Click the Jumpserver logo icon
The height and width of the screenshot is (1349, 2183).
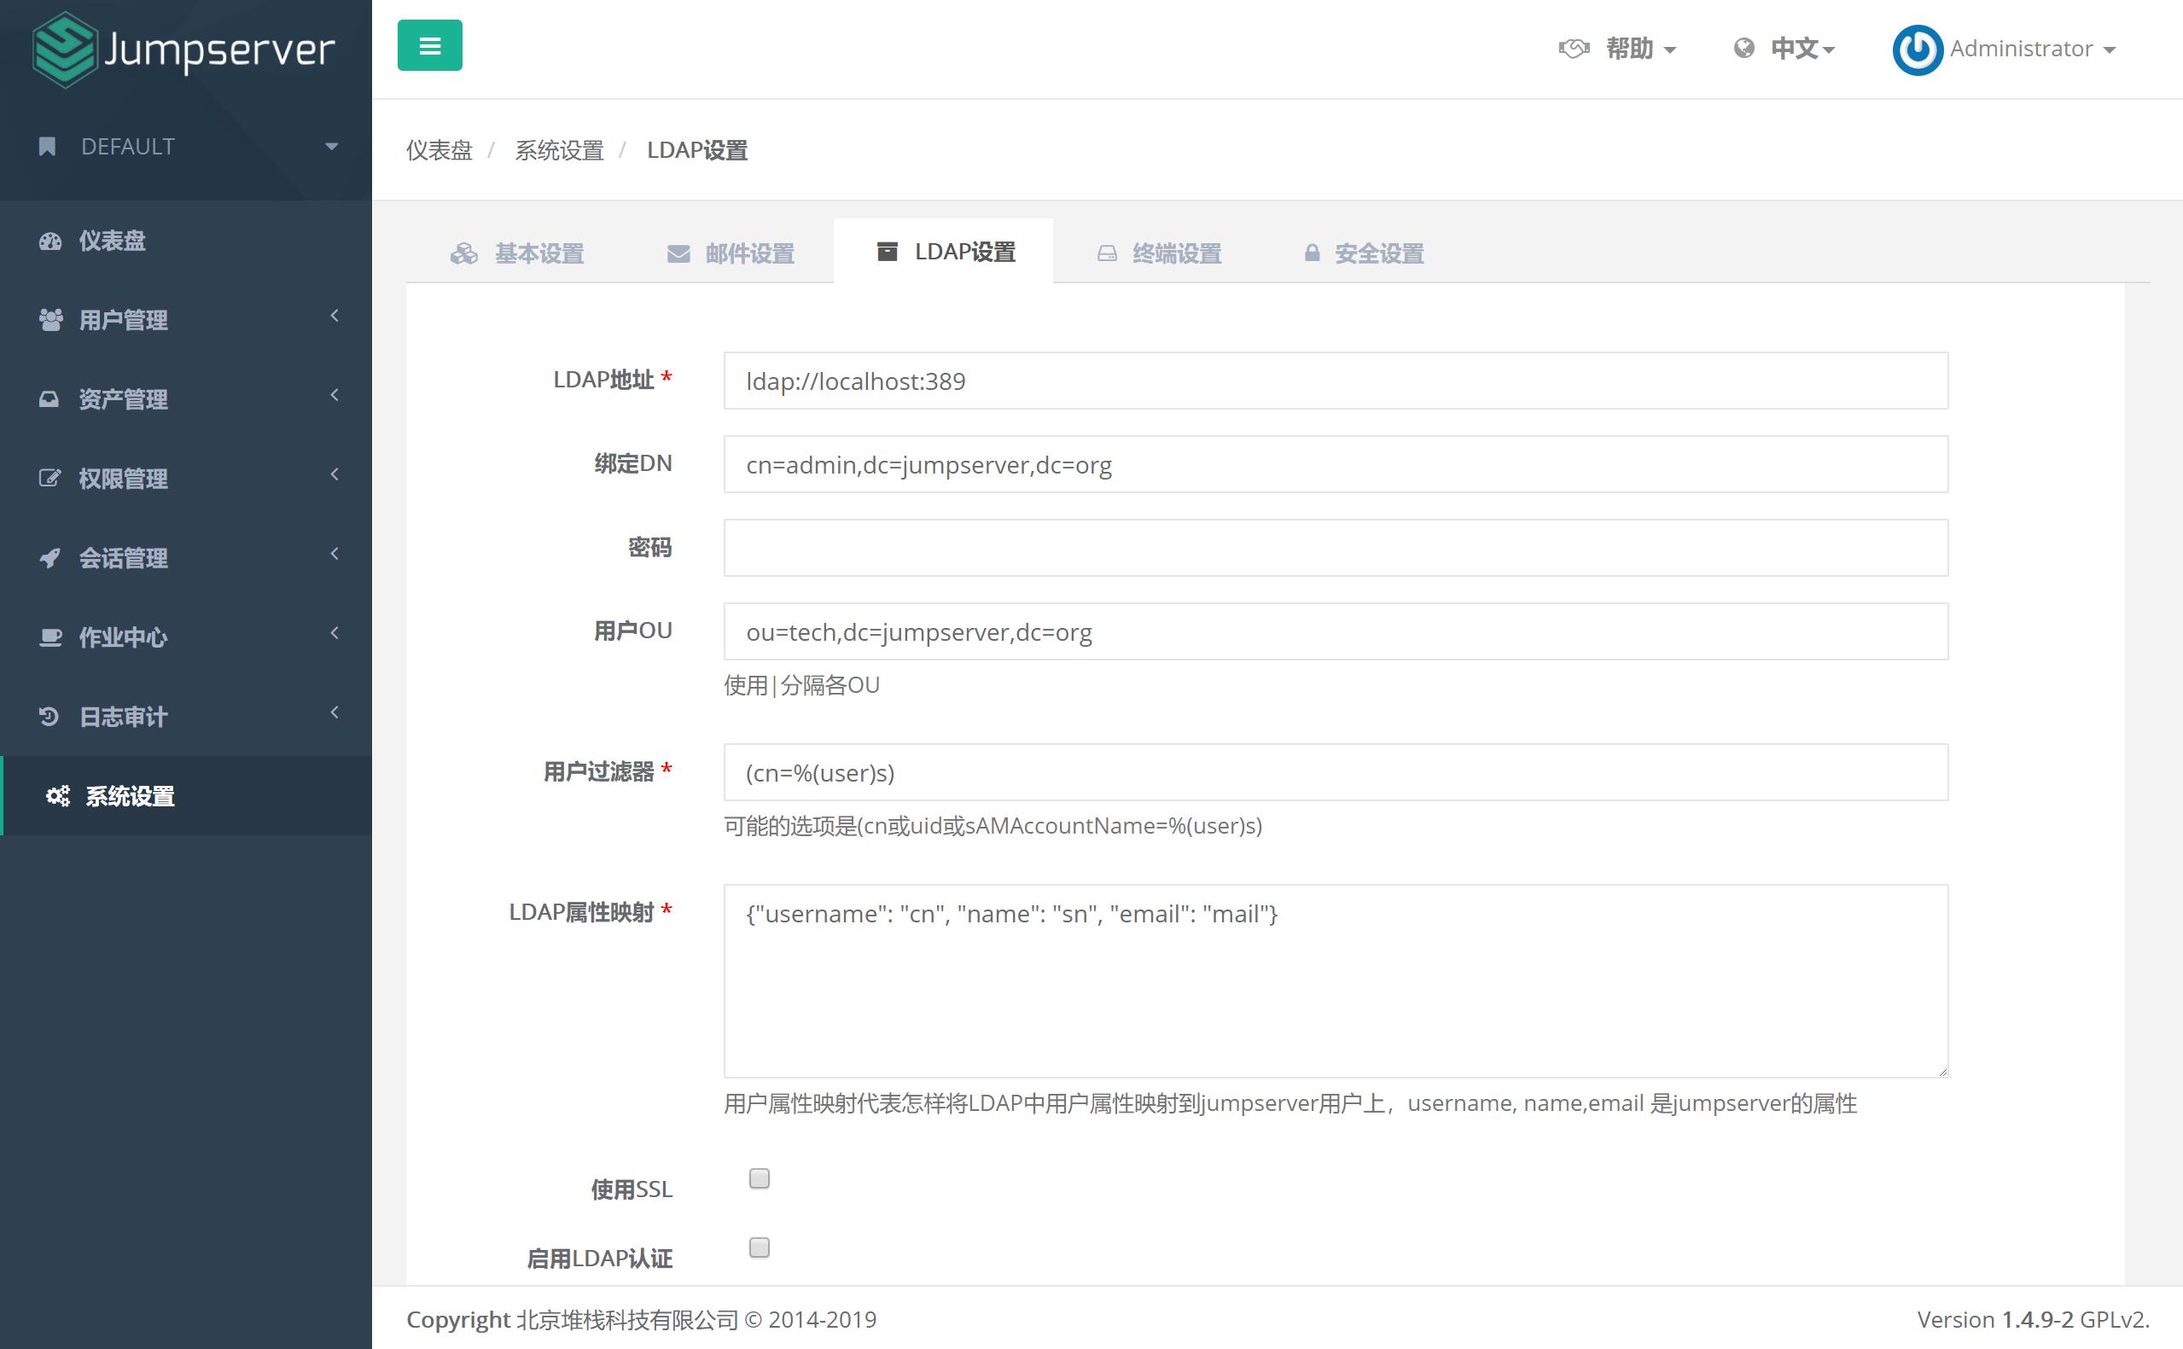tap(62, 47)
